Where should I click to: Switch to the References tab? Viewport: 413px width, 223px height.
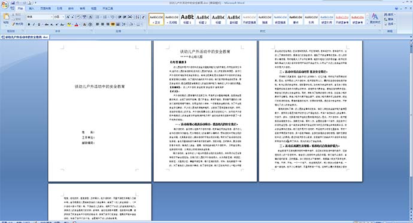59,8
